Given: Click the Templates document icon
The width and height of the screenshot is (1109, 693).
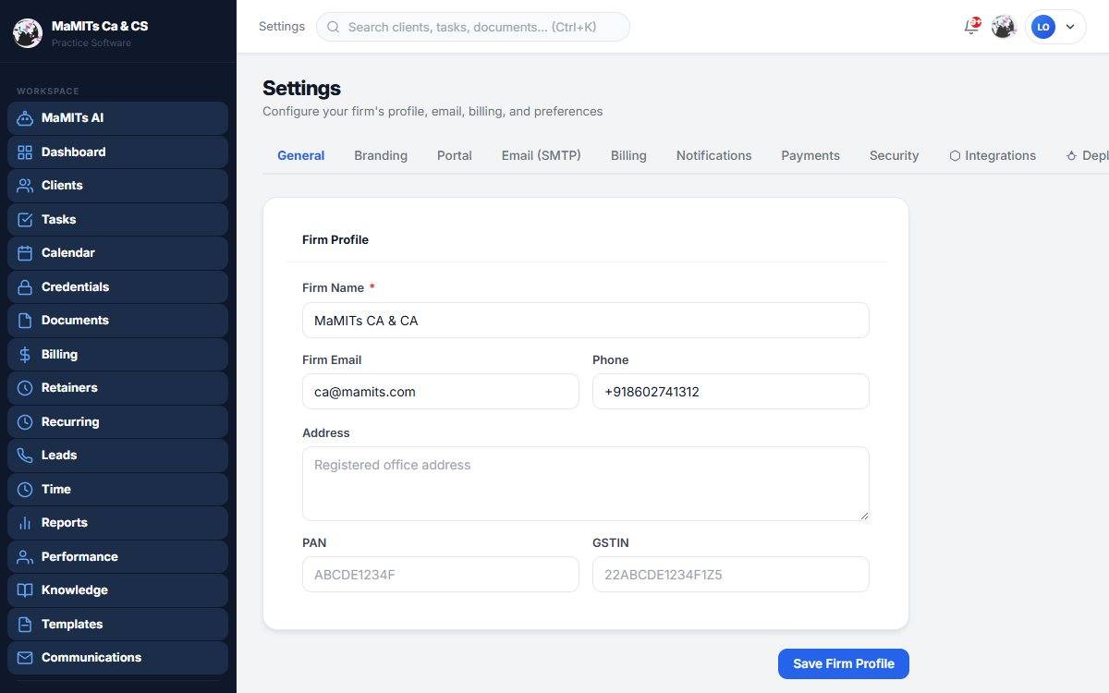Looking at the screenshot, I should (x=25, y=625).
